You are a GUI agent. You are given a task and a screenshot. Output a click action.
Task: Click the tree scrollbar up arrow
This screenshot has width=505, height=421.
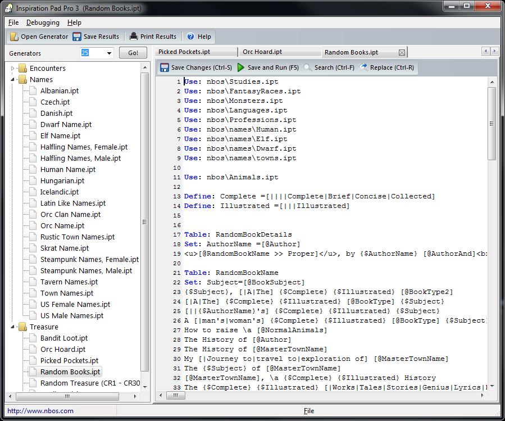point(144,67)
